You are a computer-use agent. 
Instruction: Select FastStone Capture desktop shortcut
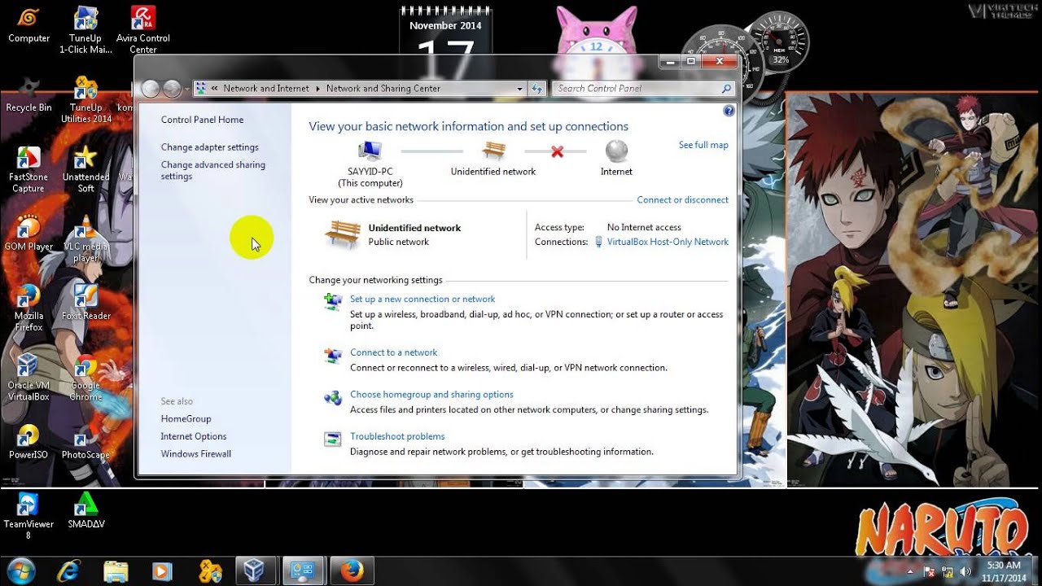point(28,169)
